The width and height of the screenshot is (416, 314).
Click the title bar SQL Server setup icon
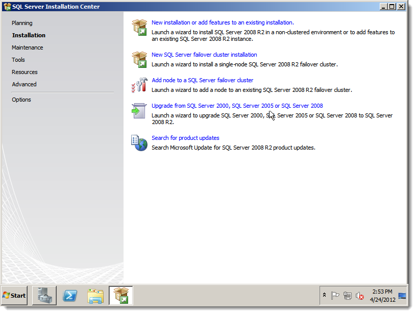pos(7,7)
